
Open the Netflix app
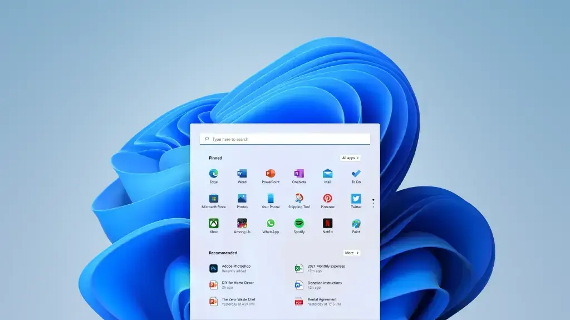pyautogui.click(x=327, y=226)
